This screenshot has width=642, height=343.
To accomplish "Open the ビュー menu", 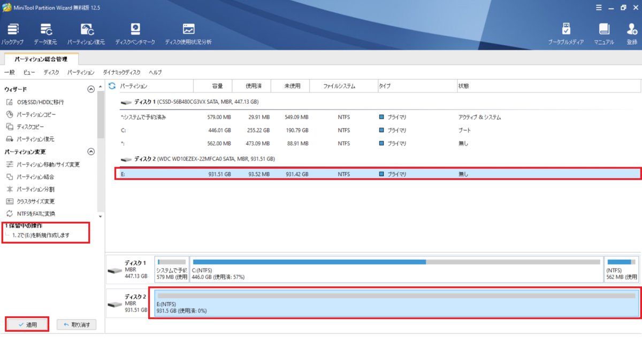I will click(x=29, y=72).
